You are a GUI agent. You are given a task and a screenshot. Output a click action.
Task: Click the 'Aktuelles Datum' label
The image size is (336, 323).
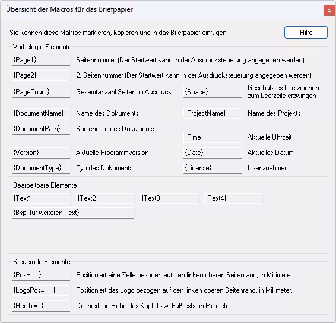271,153
